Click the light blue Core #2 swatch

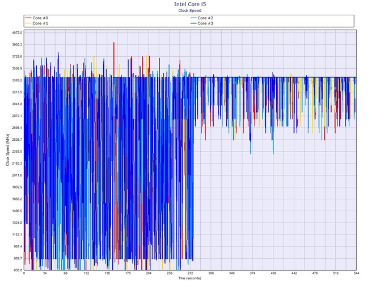[193, 18]
